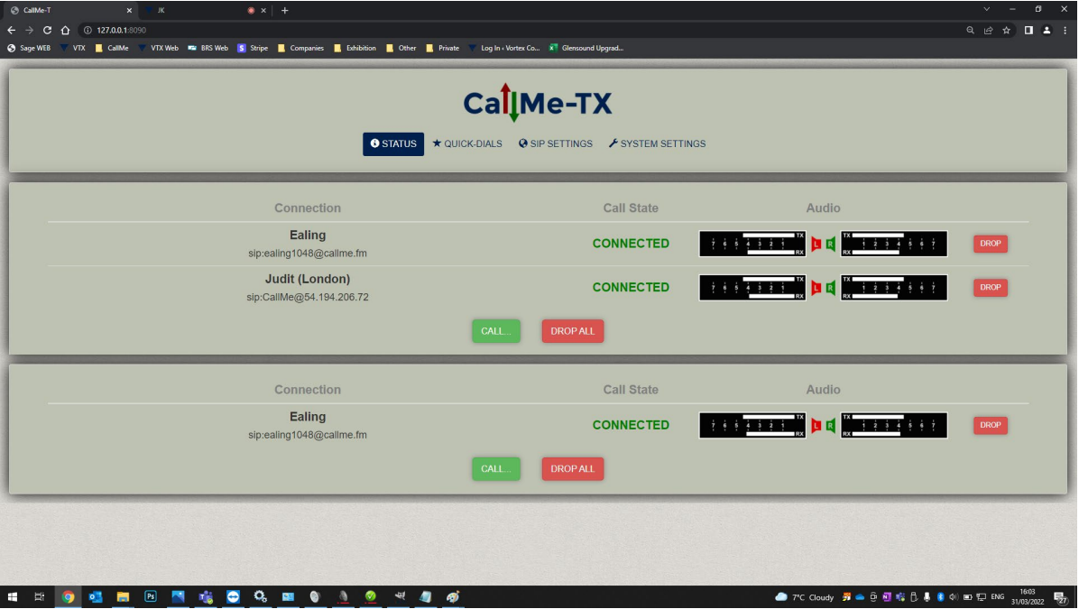Switch to the SIP SETTINGS page
Image resolution: width=1079 pixels, height=609 pixels.
tap(555, 143)
